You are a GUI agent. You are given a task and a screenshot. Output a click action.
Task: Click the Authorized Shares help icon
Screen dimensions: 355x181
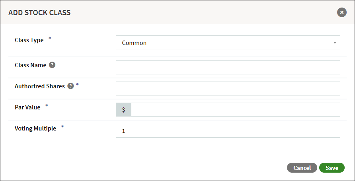(70, 86)
